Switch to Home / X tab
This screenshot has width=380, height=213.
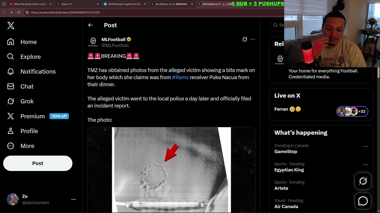click(x=77, y=4)
